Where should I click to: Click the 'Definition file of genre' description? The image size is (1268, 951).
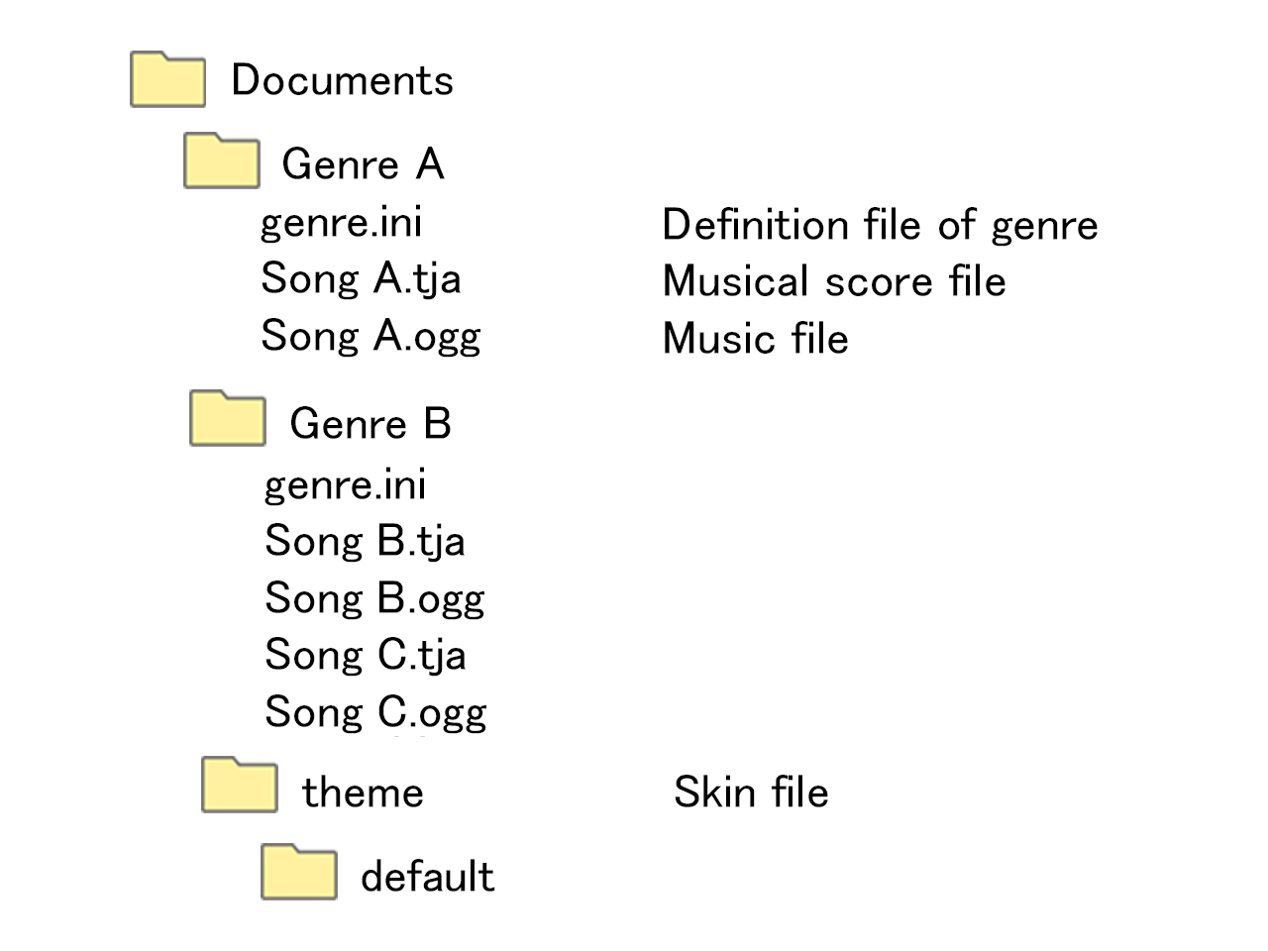click(880, 225)
